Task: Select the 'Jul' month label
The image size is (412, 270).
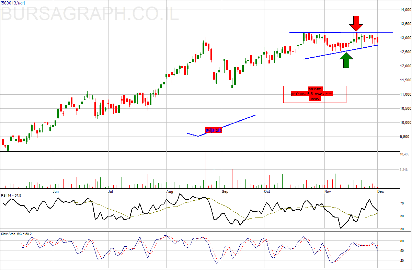Action: click(x=111, y=191)
